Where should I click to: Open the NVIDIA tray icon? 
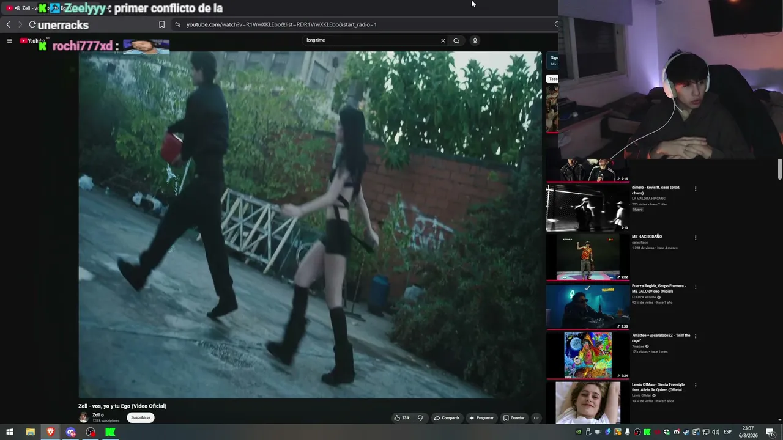click(x=579, y=432)
